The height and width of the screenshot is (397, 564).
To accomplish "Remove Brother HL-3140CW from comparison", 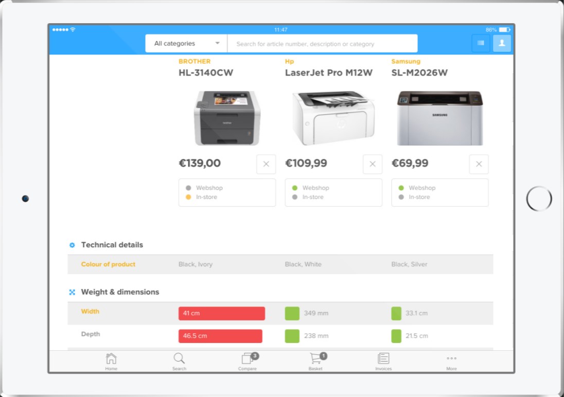I will pos(266,164).
